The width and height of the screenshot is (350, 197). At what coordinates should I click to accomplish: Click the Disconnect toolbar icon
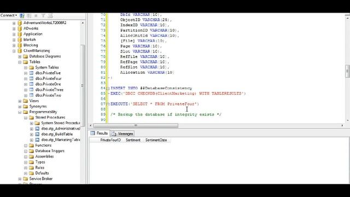29,16
